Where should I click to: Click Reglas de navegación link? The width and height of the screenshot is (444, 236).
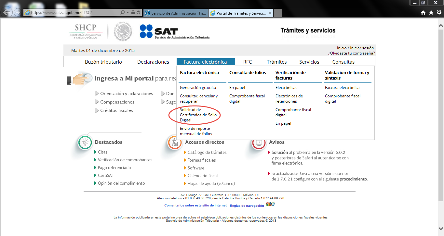coord(247,206)
